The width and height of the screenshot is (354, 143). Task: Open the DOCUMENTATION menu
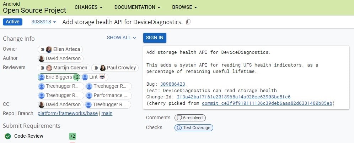[137, 7]
